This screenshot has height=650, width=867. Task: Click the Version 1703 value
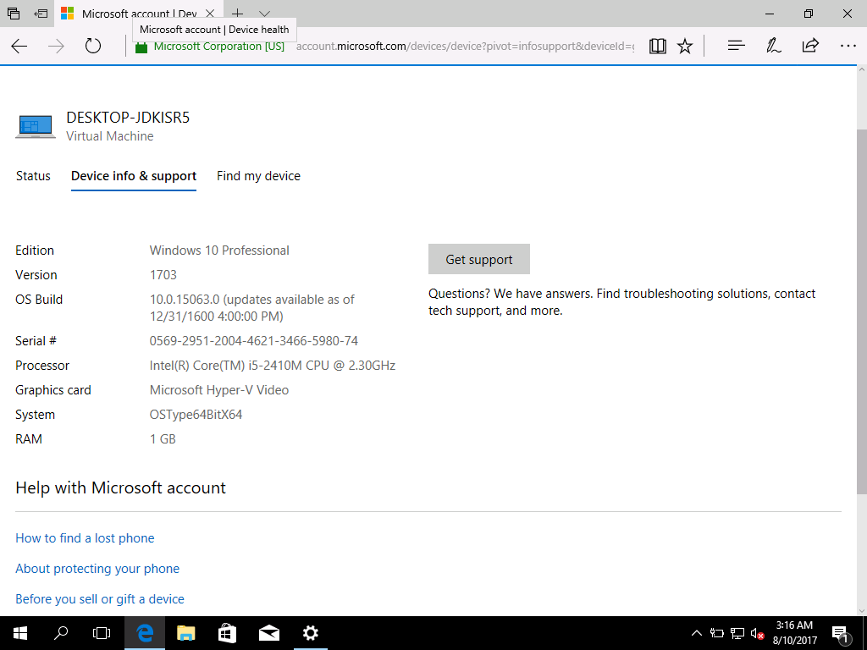coord(163,275)
